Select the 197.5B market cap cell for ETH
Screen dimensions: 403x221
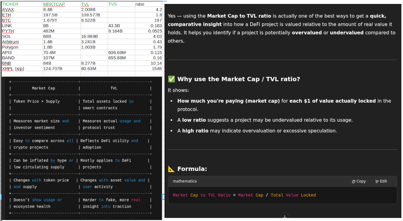click(61, 15)
